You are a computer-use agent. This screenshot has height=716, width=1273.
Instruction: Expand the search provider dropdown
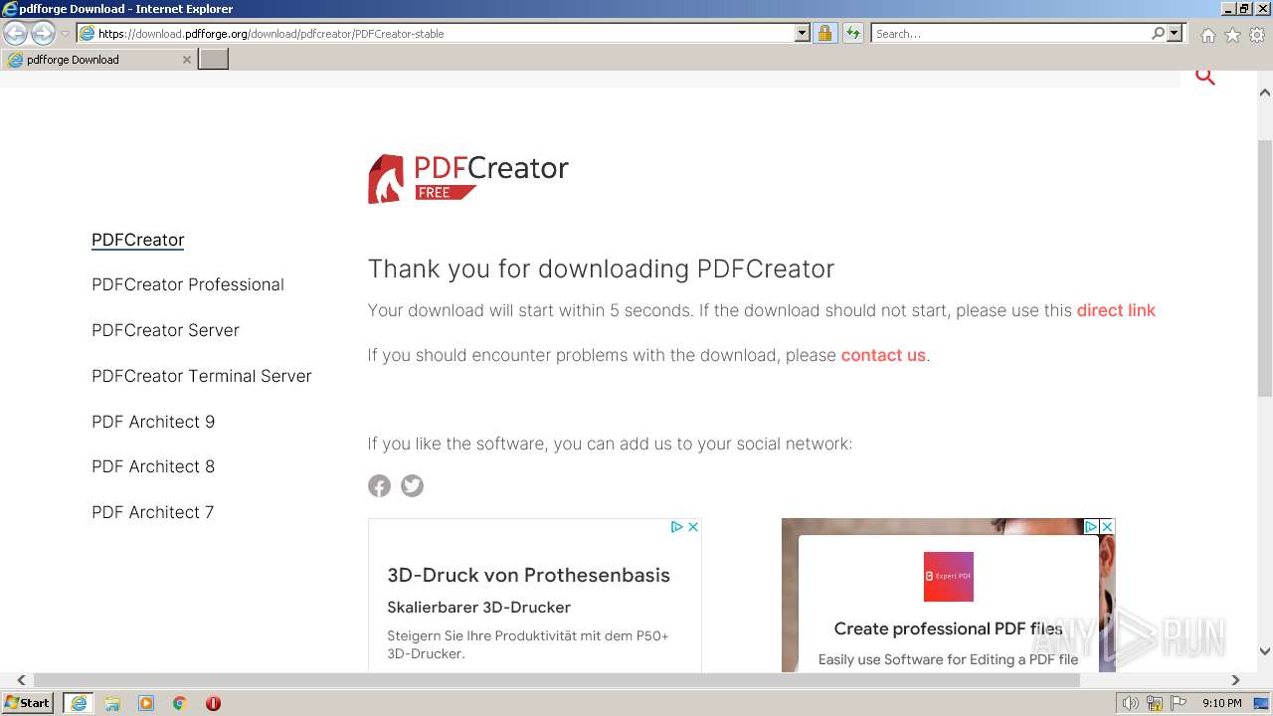[x=1176, y=33]
